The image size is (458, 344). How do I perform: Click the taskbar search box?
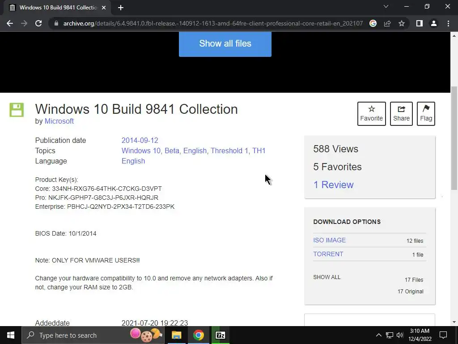point(93,335)
